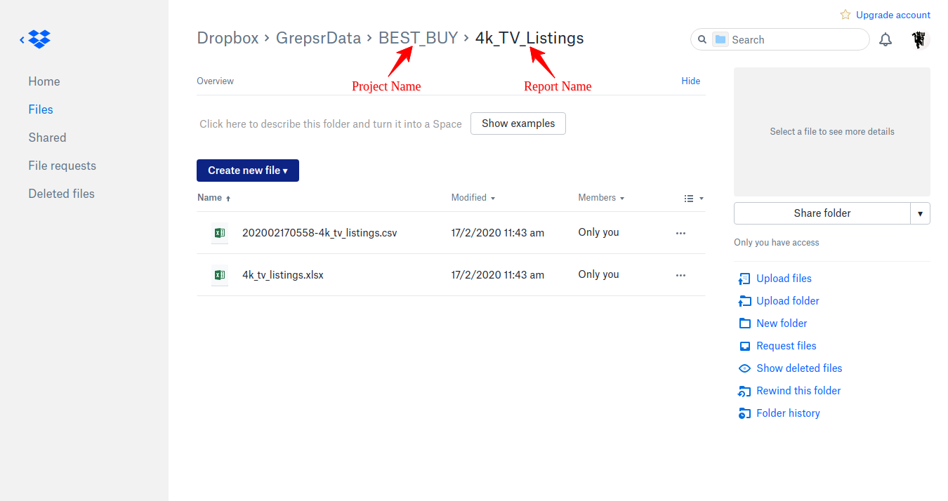Click the folder icon in search box
Viewport: 948px width, 501px height.
point(720,40)
